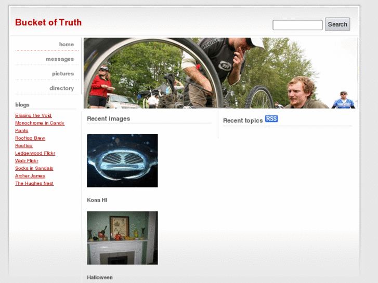Open the directory menu item
Image resolution: width=378 pixels, height=283 pixels.
pos(62,88)
